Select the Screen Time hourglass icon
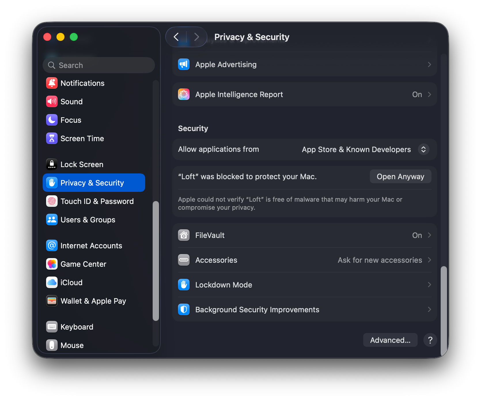Image resolution: width=481 pixels, height=401 pixels. (x=52, y=138)
